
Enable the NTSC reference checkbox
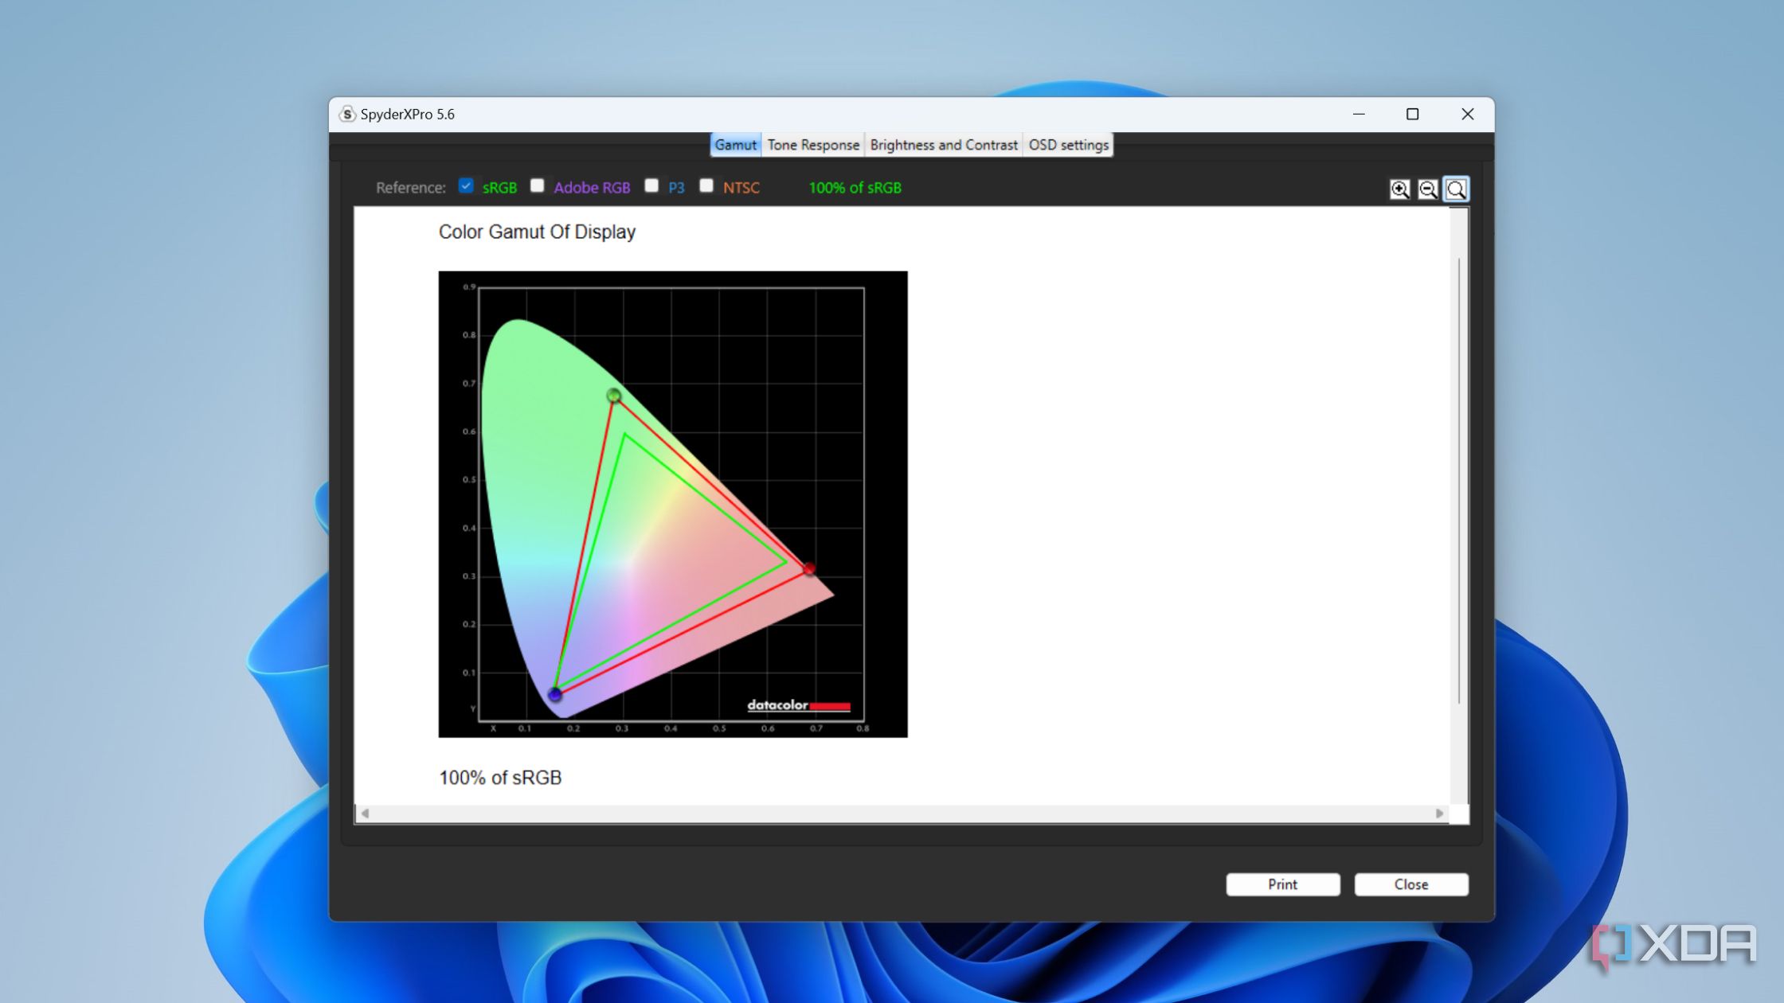pos(706,185)
